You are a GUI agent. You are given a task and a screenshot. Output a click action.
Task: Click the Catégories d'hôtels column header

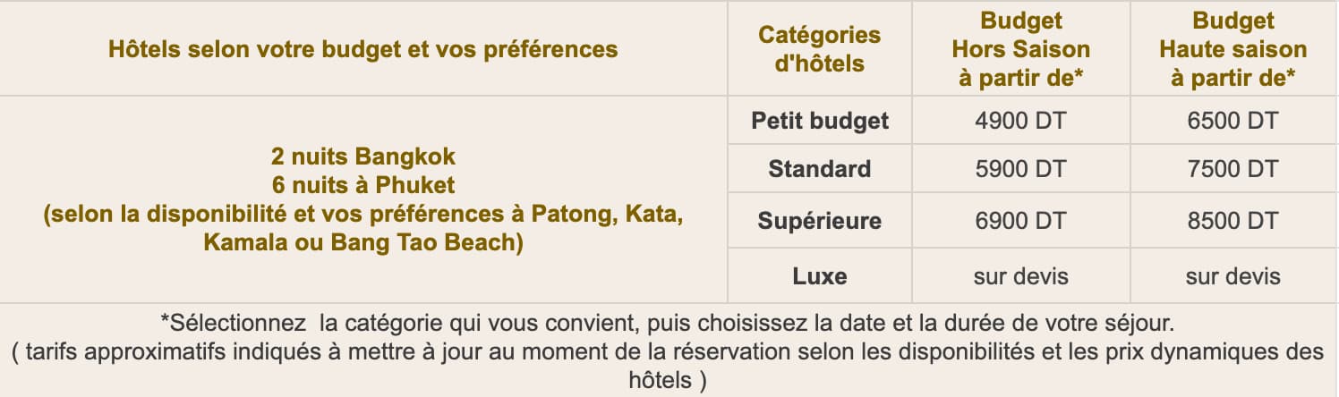pos(819,49)
